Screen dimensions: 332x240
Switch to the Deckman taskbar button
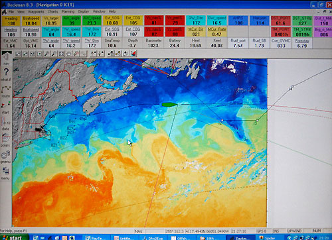pyautogui.click(x=240, y=238)
